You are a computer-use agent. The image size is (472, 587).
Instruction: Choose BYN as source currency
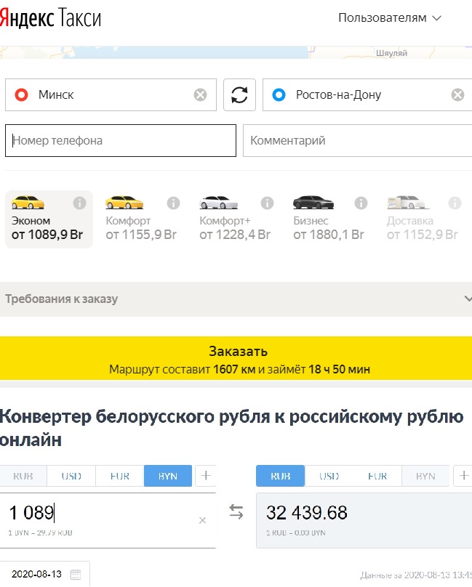[168, 476]
